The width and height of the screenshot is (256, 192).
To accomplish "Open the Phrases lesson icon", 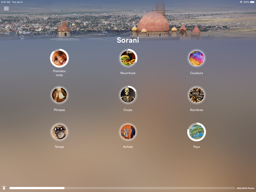I will click(x=59, y=95).
